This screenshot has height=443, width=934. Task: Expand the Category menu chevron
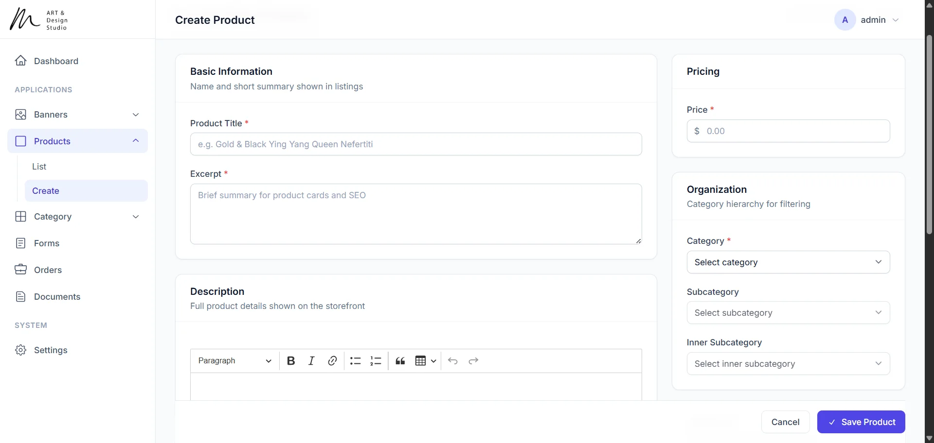[x=136, y=217]
